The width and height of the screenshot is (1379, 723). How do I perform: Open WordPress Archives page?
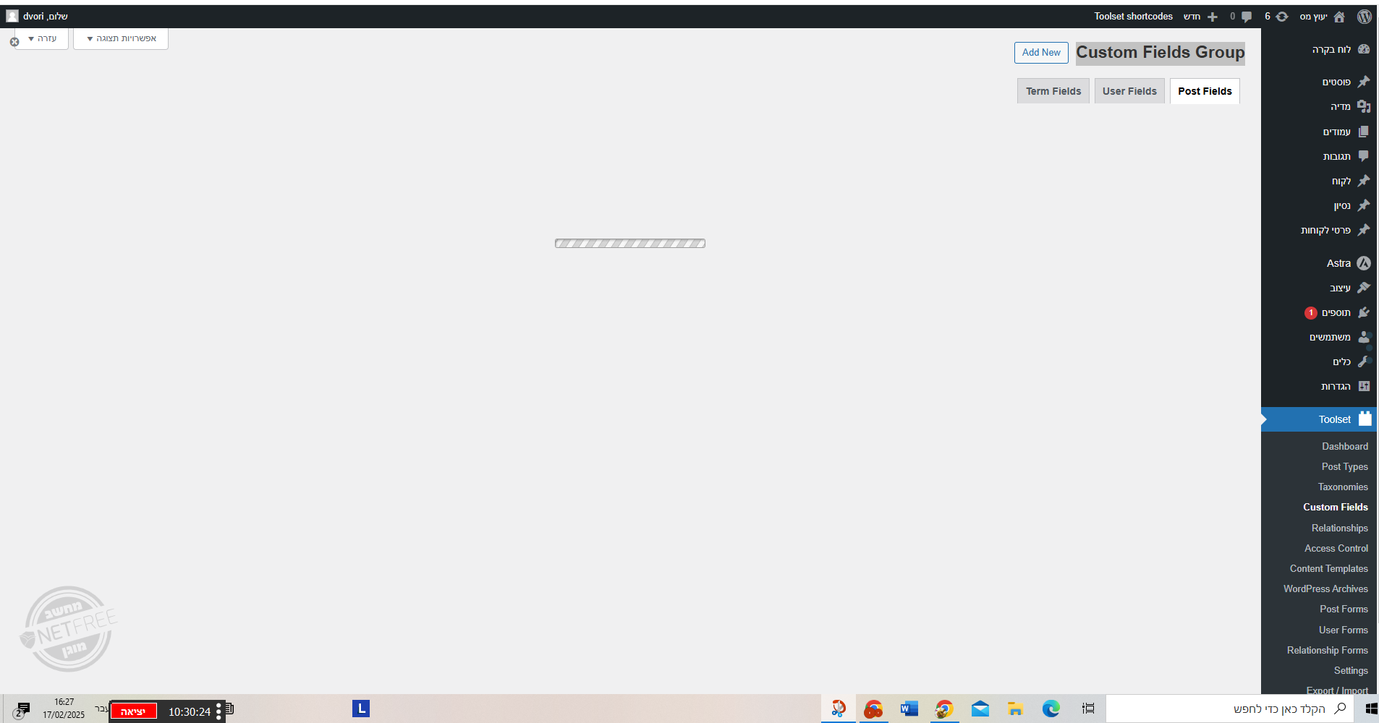point(1325,589)
